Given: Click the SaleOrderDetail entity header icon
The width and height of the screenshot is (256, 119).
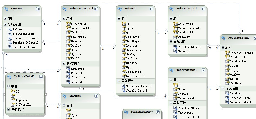Looking at the screenshot, I should pyautogui.click(x=64, y=9).
